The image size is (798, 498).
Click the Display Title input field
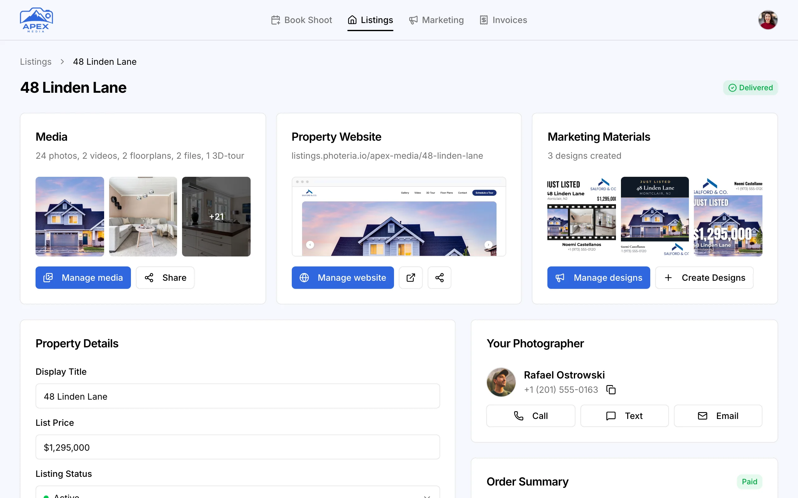[238, 396]
